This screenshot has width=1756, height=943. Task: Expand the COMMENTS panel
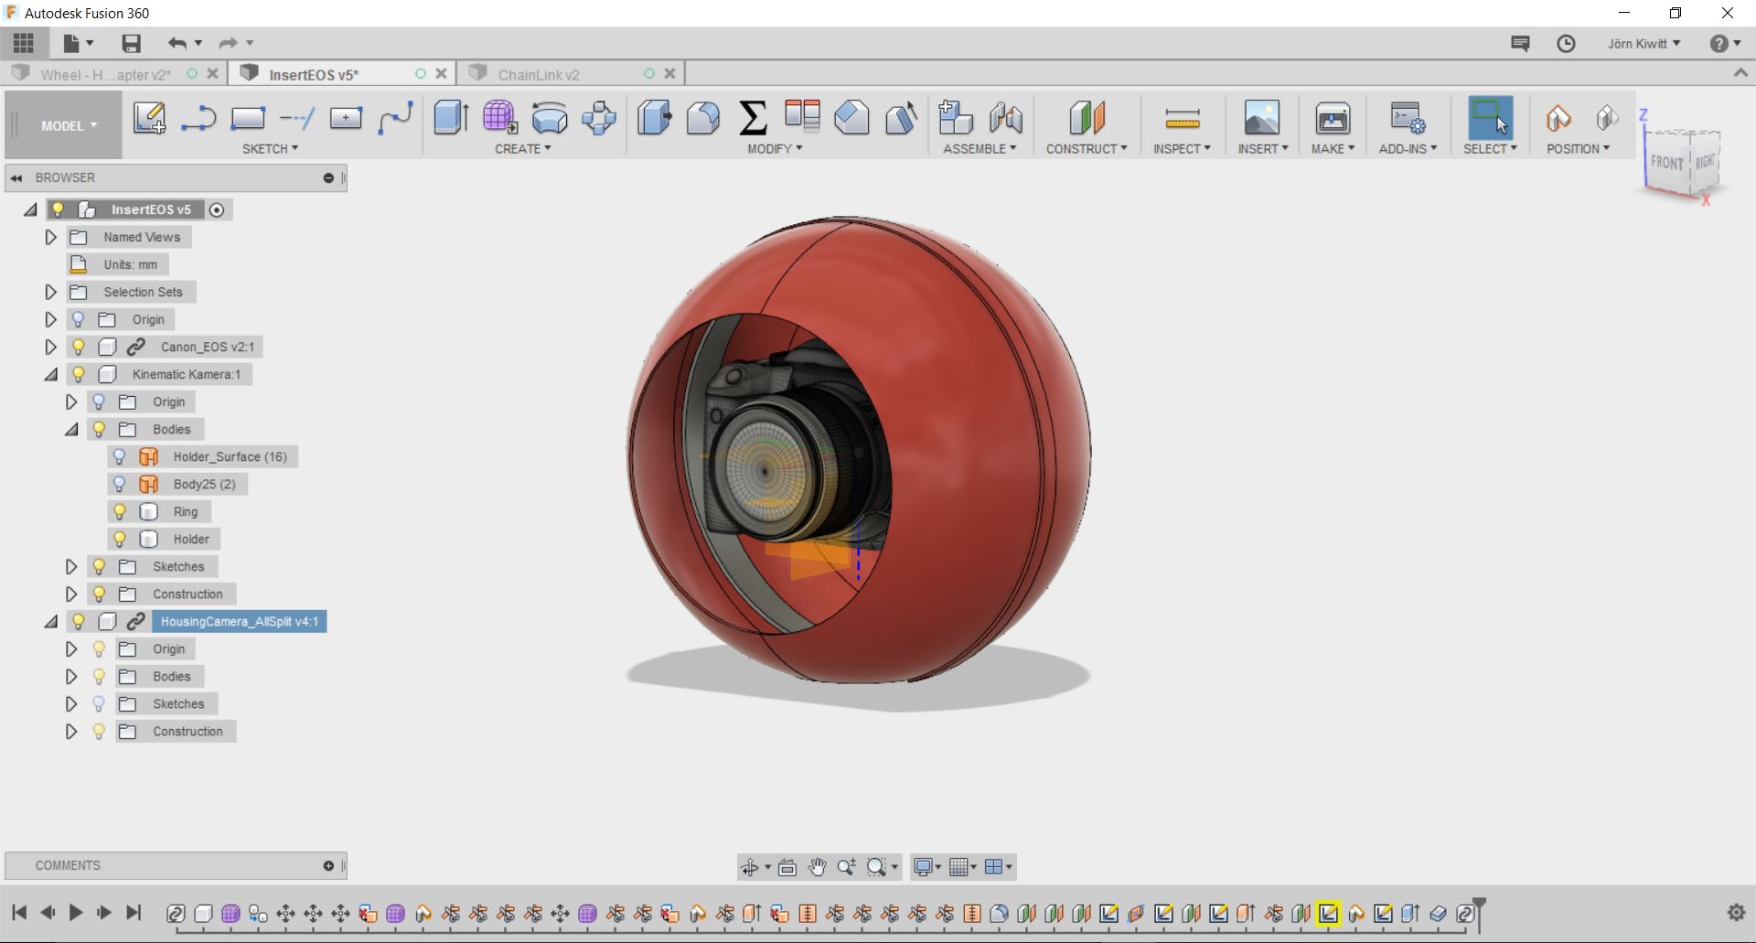coord(328,865)
